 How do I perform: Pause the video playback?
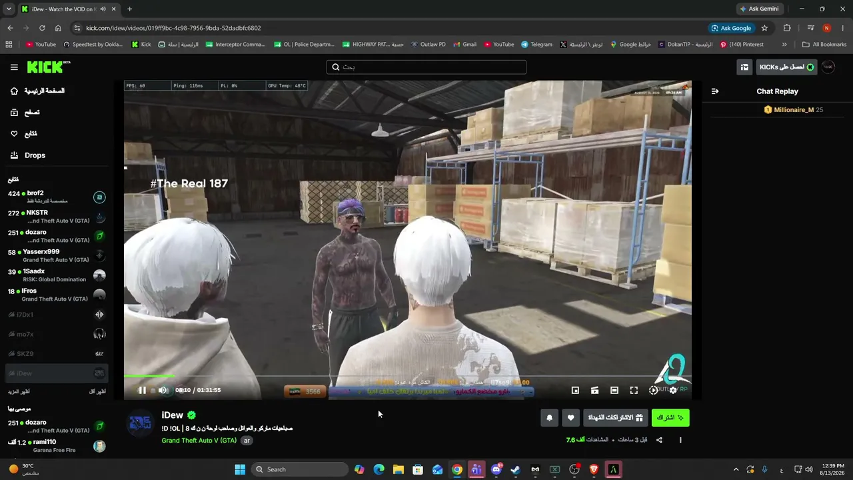point(142,390)
